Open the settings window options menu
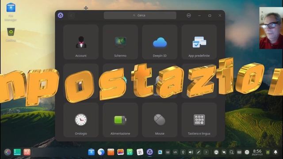Image resolution: width=283 pixels, height=159 pixels. (189, 15)
